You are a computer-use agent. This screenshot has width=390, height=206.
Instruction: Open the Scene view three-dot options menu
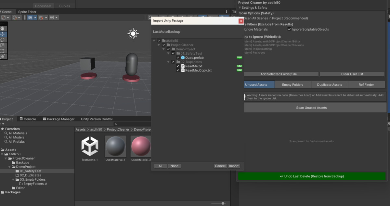(x=227, y=12)
